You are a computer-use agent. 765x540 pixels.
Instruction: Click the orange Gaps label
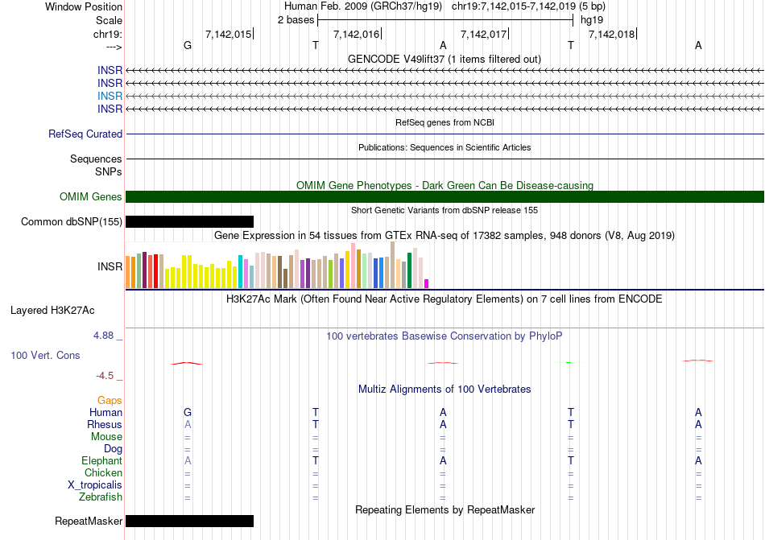(x=110, y=400)
